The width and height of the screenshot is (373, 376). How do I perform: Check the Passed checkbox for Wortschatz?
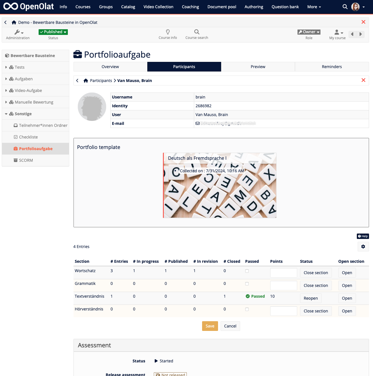(x=247, y=271)
